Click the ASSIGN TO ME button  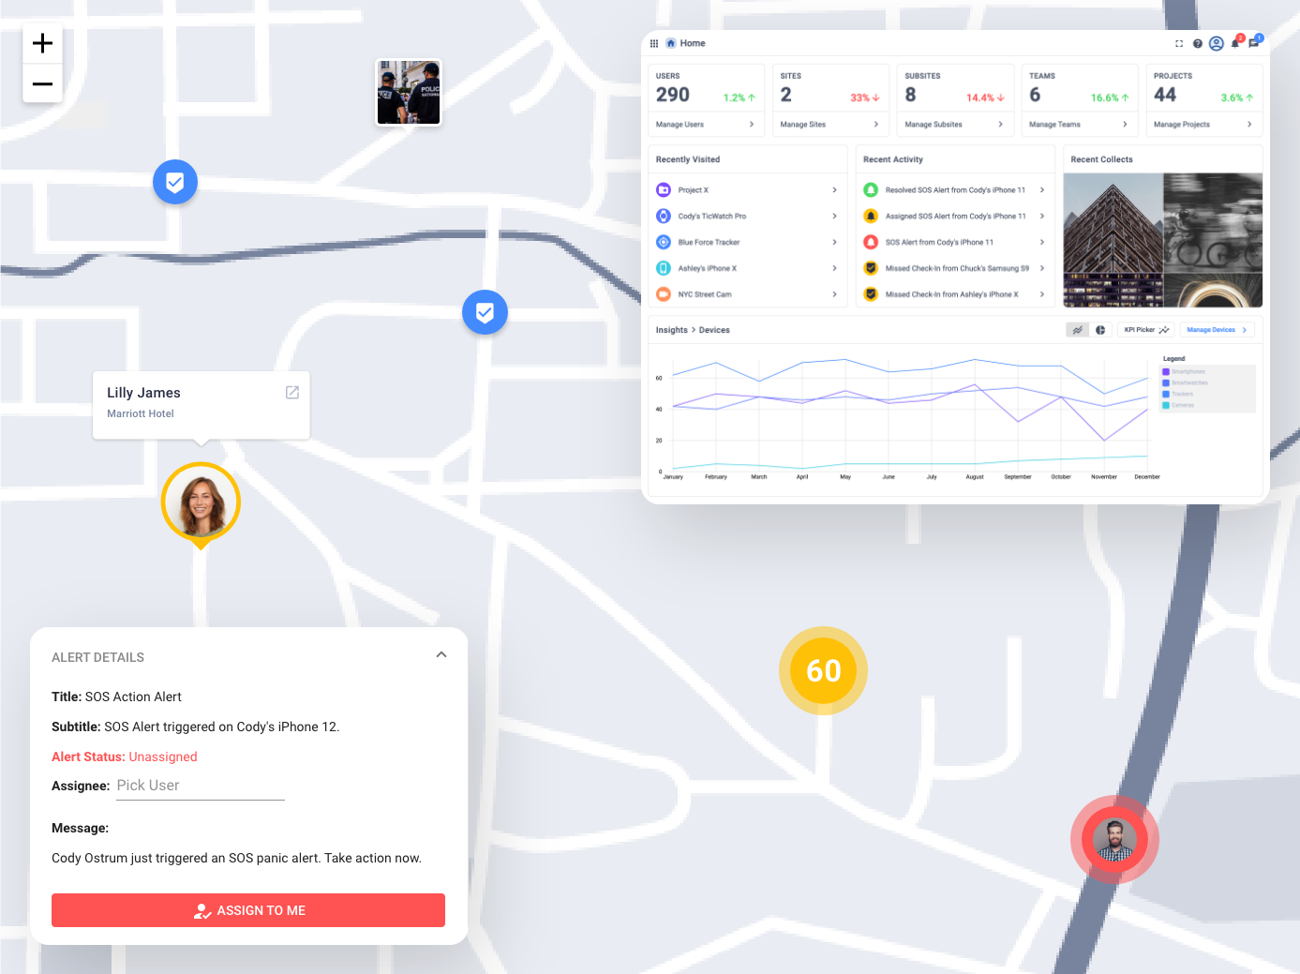click(x=248, y=910)
